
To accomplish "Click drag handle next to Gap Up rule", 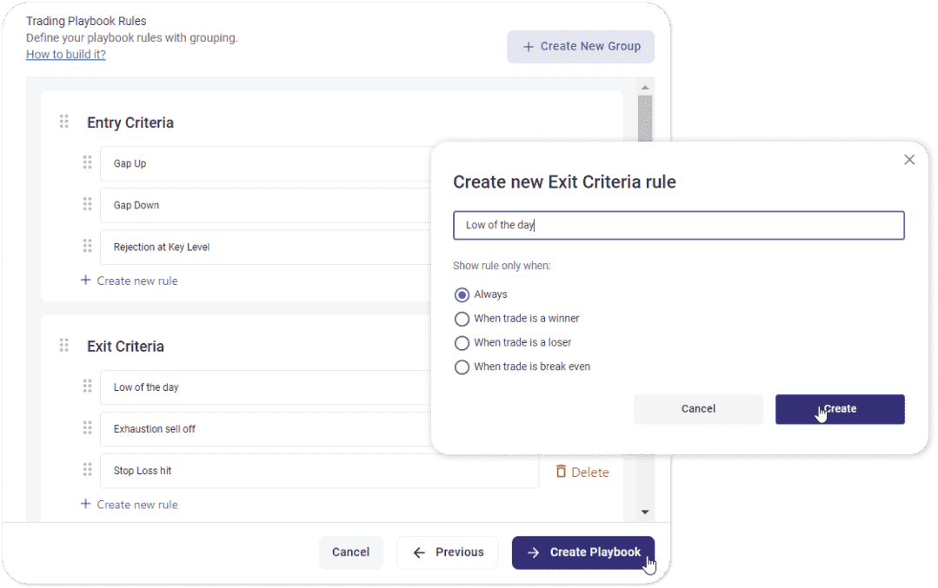I will (87, 162).
